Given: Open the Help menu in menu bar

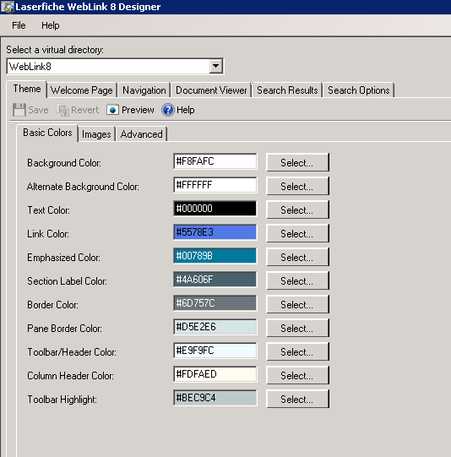Looking at the screenshot, I should pyautogui.click(x=51, y=25).
